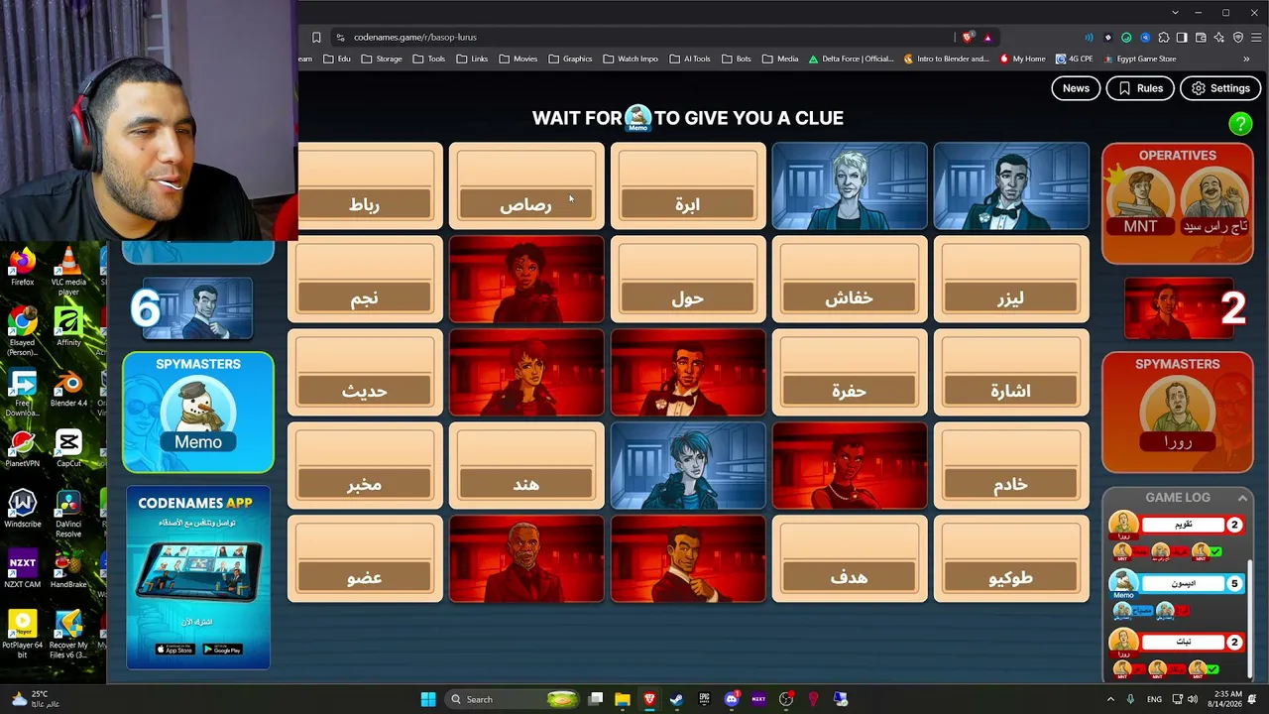Select the word card خفاش
Viewport: 1269px width, 714px height.
[x=850, y=280]
